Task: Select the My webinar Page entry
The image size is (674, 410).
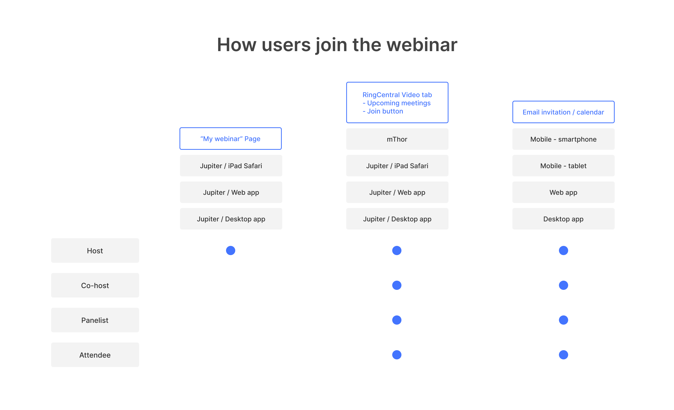Action: point(230,139)
